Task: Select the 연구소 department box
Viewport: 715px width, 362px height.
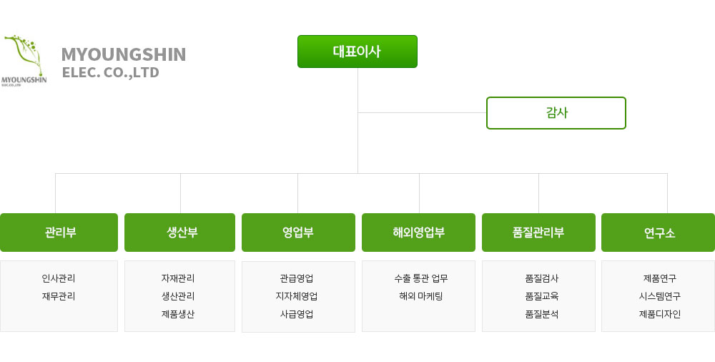Action: point(658,233)
